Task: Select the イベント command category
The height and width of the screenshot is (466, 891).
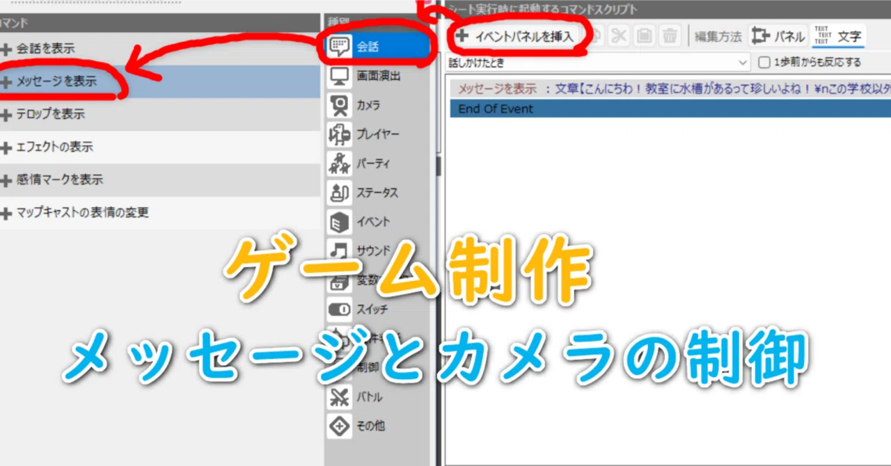Action: [x=378, y=222]
